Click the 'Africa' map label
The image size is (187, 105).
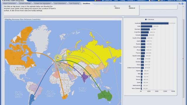click(64, 80)
